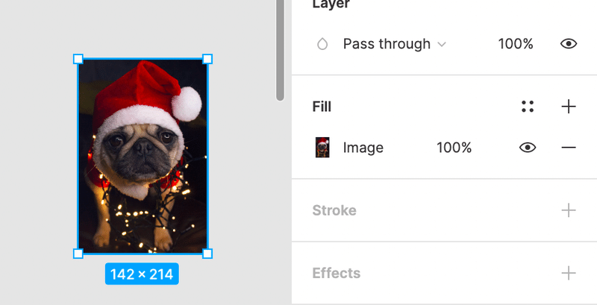
Task: Edit the layer opacity 100% field
Action: (516, 44)
